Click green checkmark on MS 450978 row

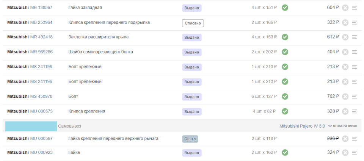pyautogui.click(x=285, y=97)
